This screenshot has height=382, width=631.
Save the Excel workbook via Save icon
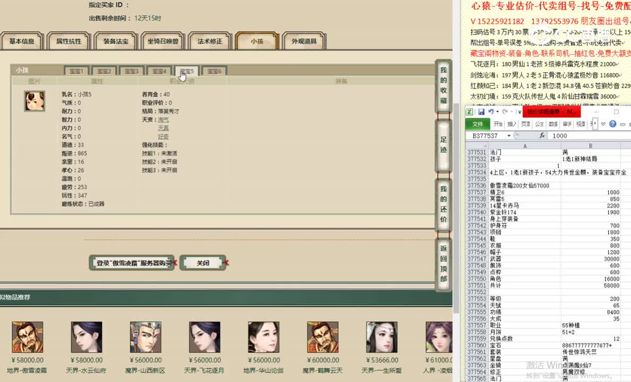(482, 112)
